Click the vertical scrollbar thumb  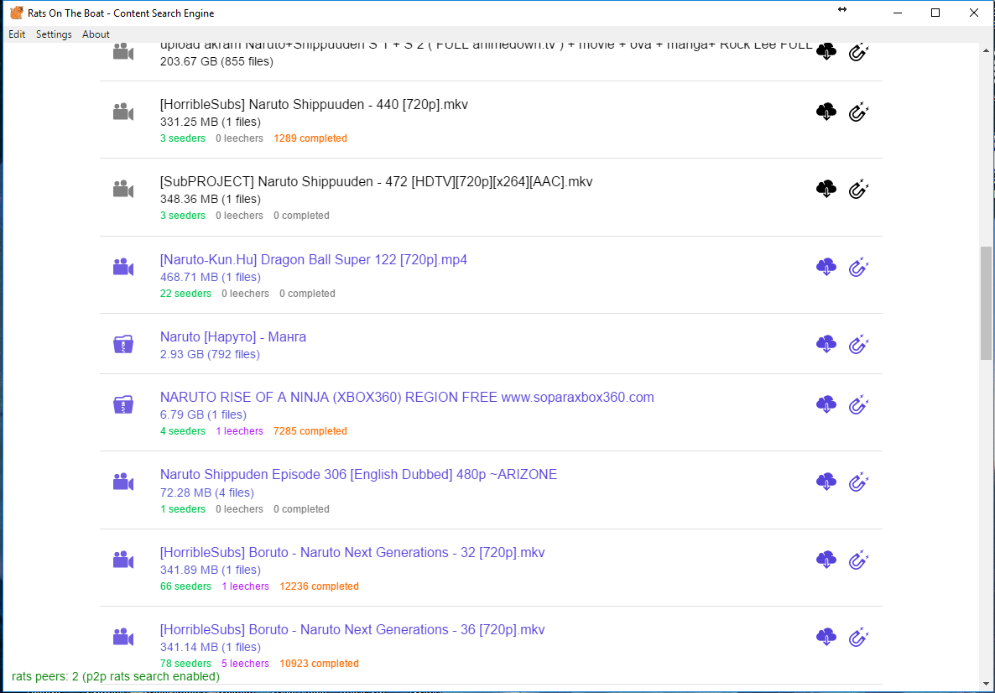pos(986,303)
